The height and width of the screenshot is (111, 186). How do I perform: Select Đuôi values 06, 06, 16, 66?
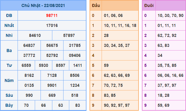tap(171, 75)
